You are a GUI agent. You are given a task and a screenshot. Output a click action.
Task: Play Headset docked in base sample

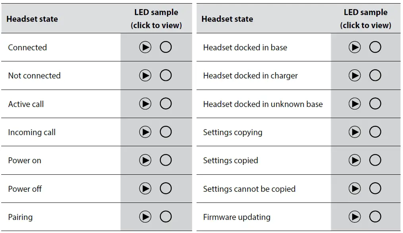pyautogui.click(x=355, y=48)
